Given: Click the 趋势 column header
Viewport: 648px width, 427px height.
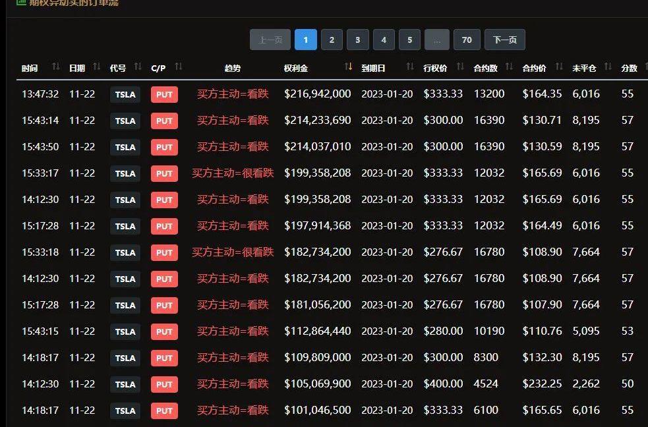Looking at the screenshot, I should (x=232, y=68).
